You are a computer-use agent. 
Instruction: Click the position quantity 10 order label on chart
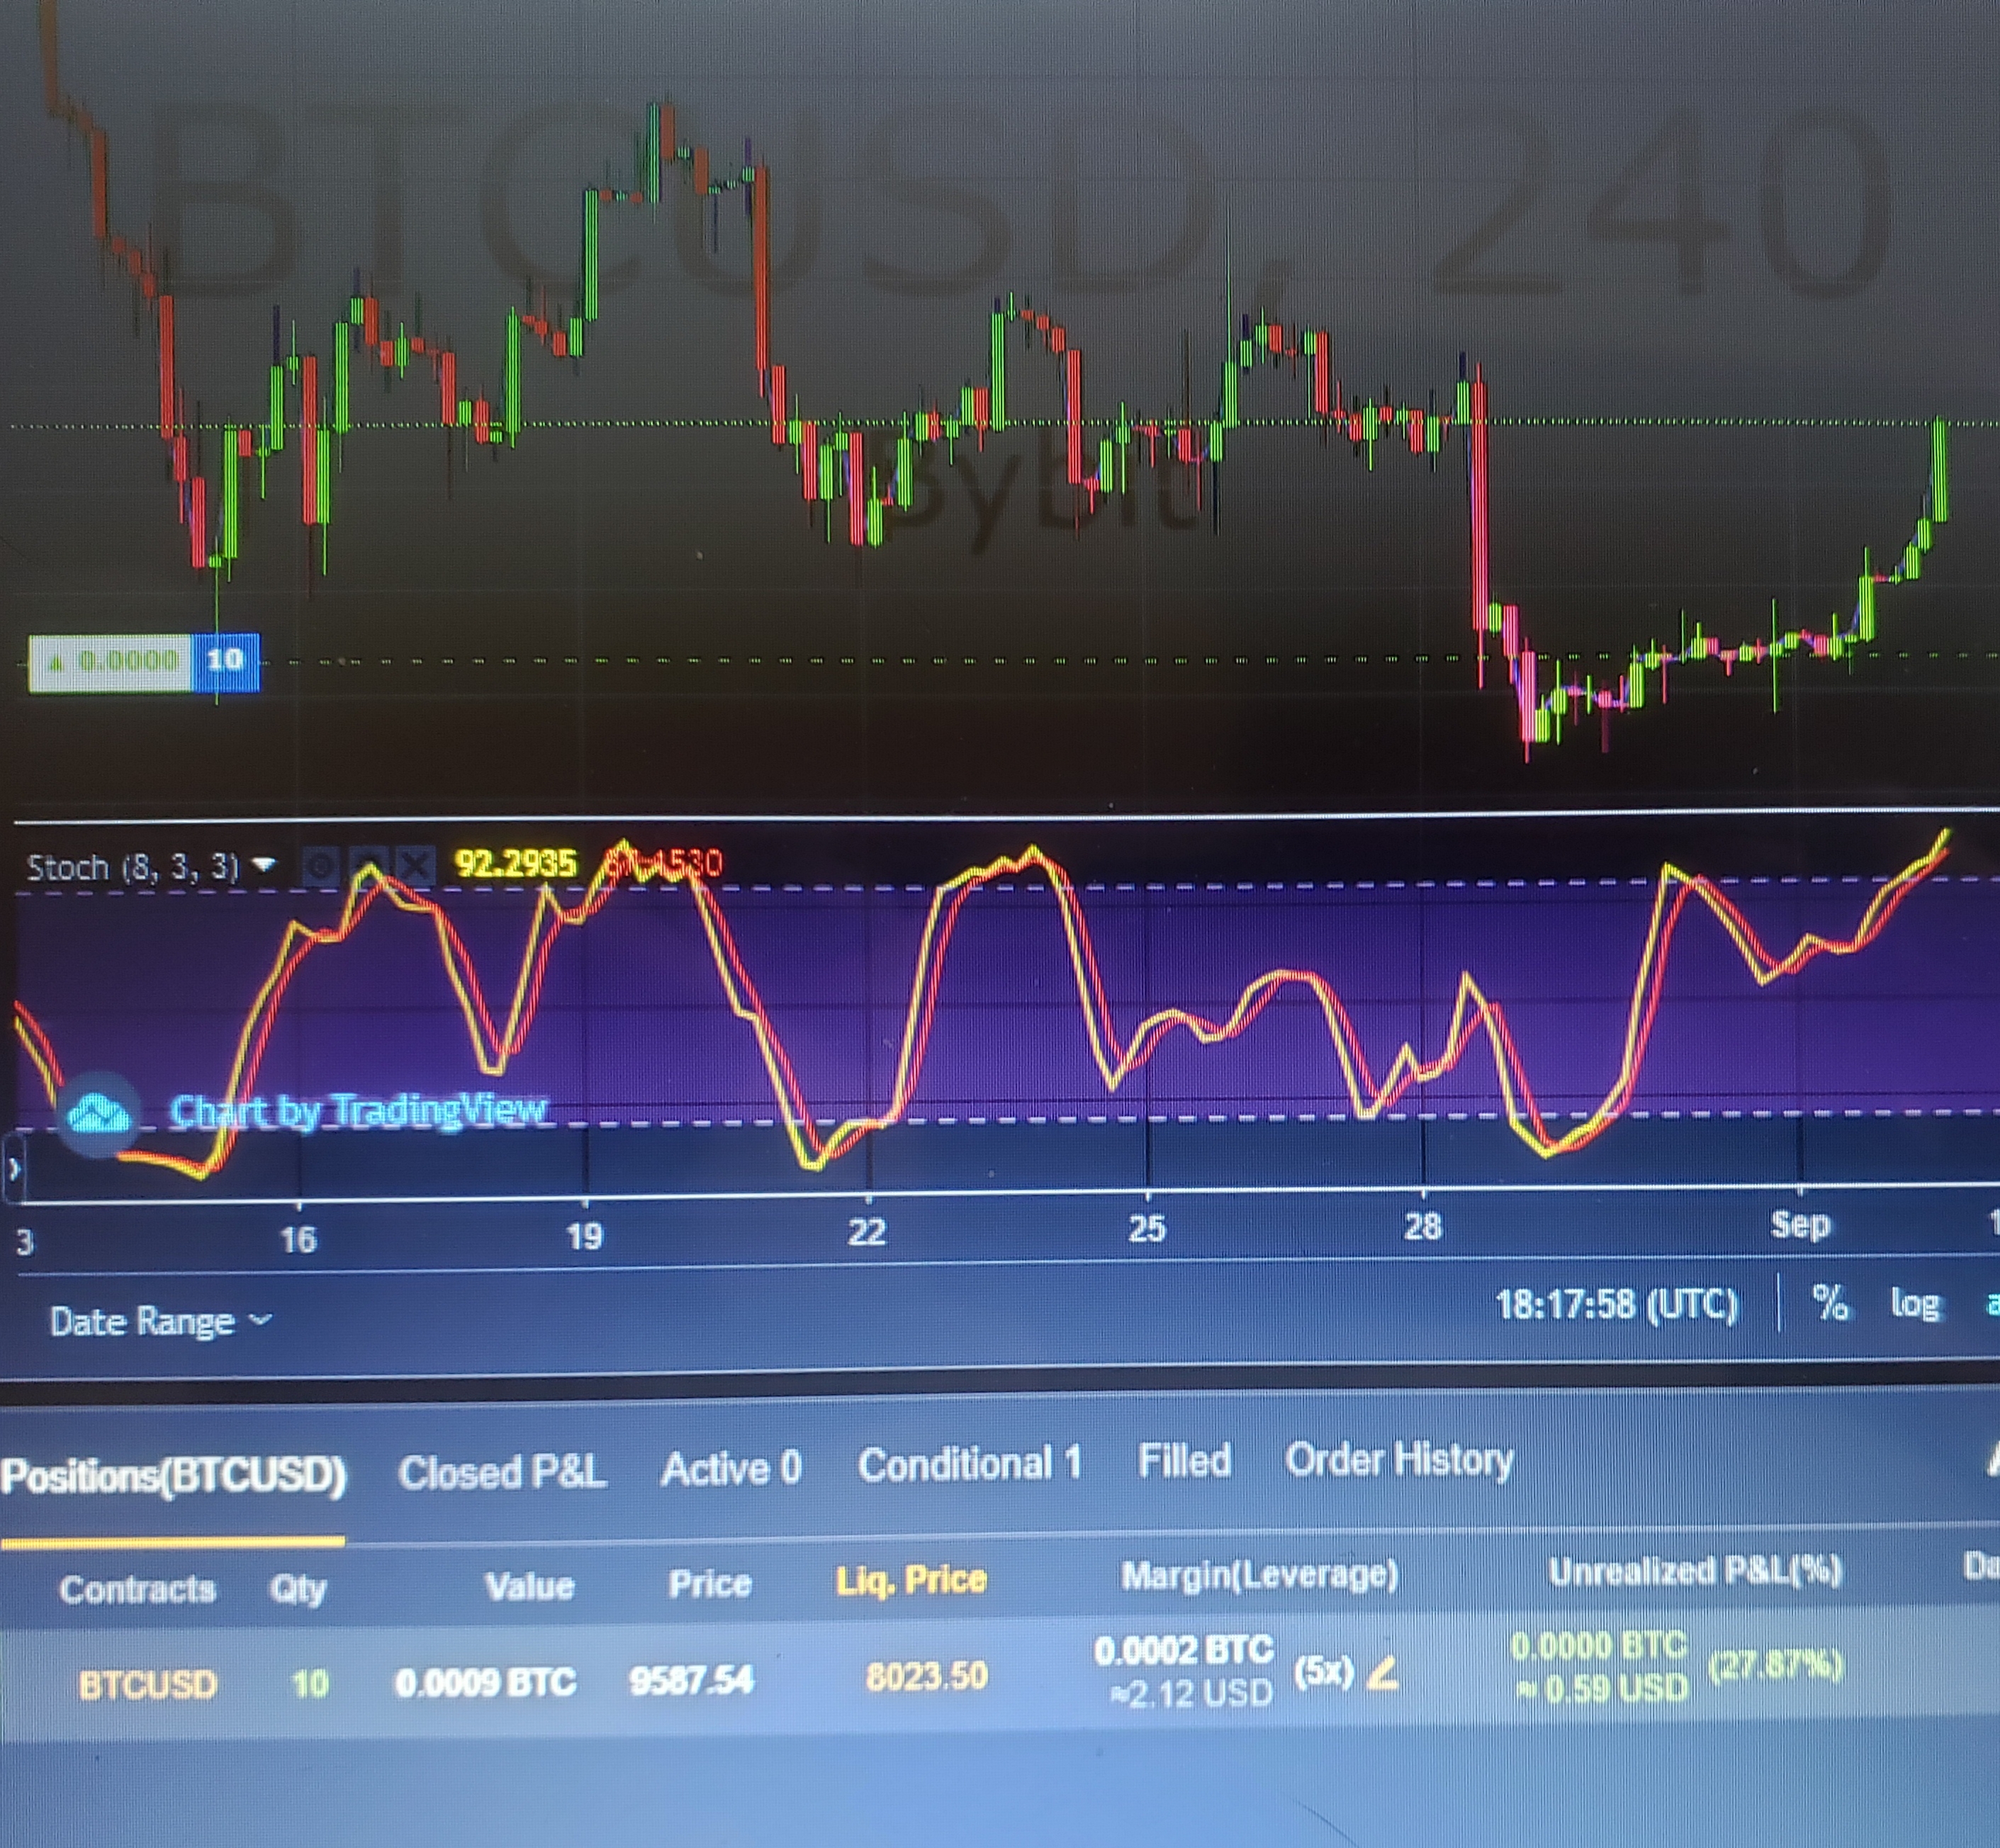click(x=225, y=660)
